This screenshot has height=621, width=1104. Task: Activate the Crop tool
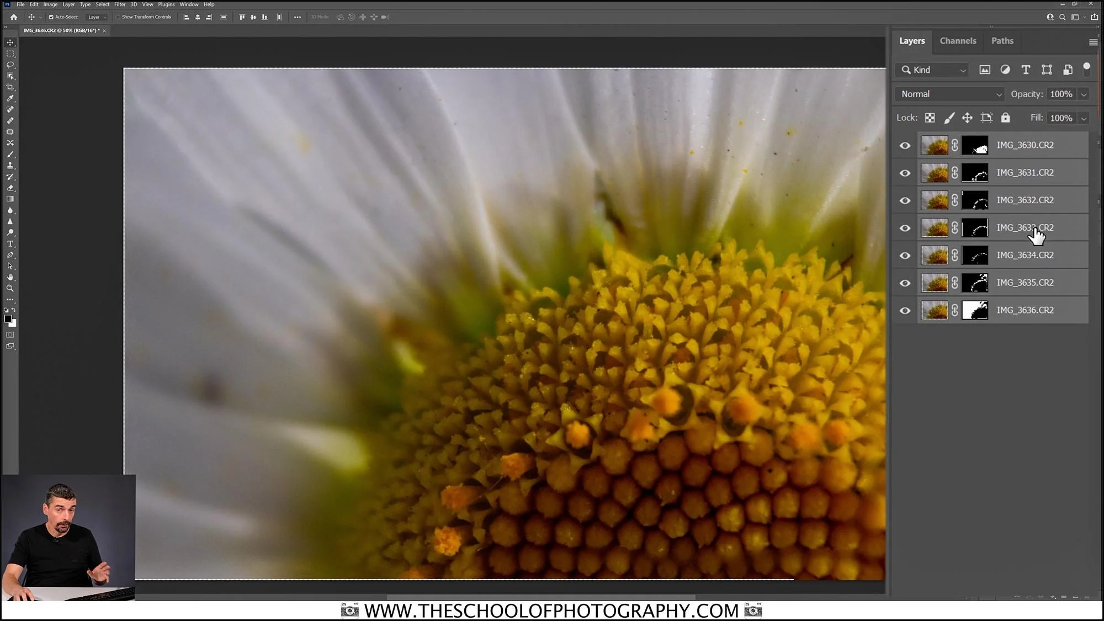point(10,87)
